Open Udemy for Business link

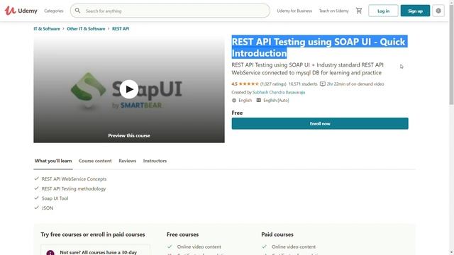294,11
